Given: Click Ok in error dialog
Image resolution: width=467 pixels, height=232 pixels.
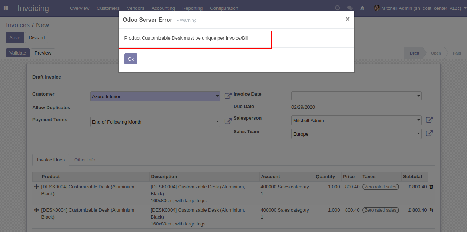Looking at the screenshot, I should click(131, 59).
